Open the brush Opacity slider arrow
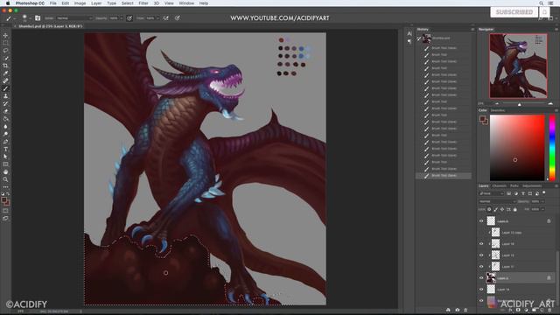The width and height of the screenshot is (560, 315). (122, 17)
